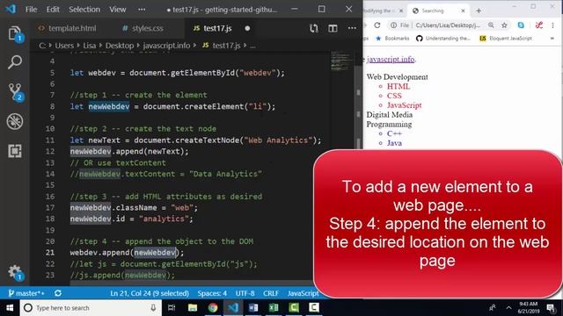Viewport: 563px width, 316px height.
Task: Reload the Chrome page
Action: (377, 25)
